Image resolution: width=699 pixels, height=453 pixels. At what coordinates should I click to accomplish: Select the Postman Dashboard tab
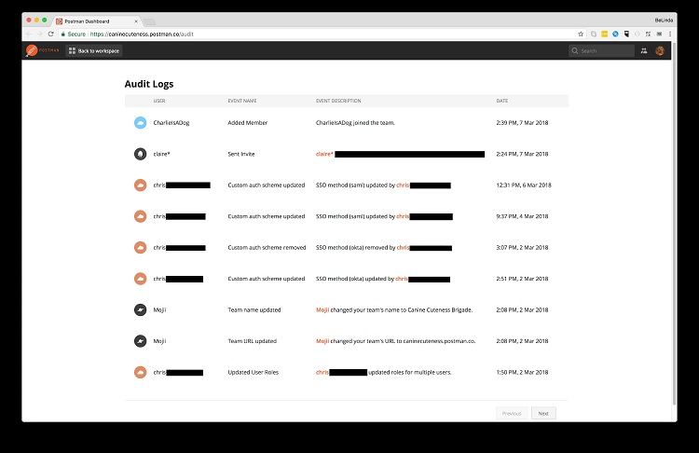coord(94,21)
